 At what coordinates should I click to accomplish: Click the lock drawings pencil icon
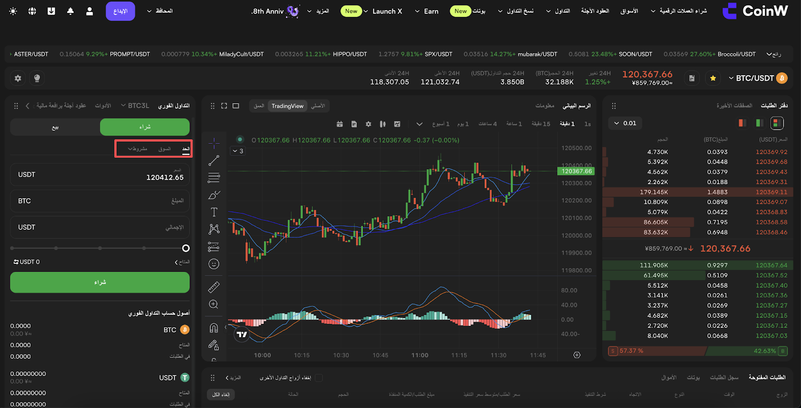click(214, 345)
